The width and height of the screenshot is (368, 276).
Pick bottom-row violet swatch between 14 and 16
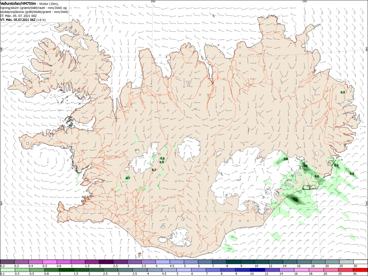tap(286, 270)
